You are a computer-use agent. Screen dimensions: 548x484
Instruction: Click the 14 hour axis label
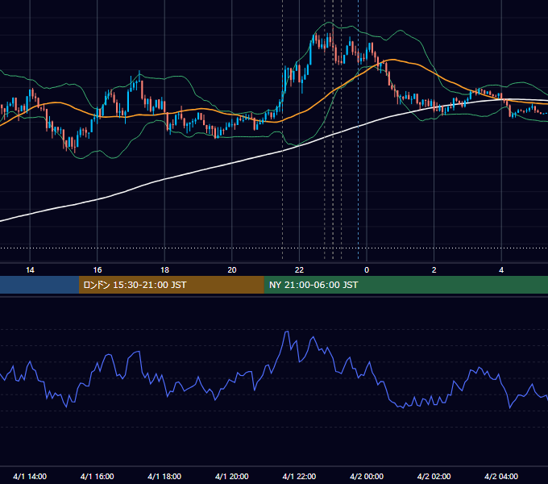pyautogui.click(x=30, y=270)
